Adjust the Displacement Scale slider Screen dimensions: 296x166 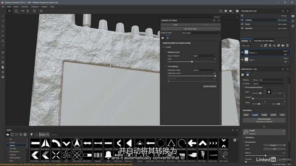191,62
